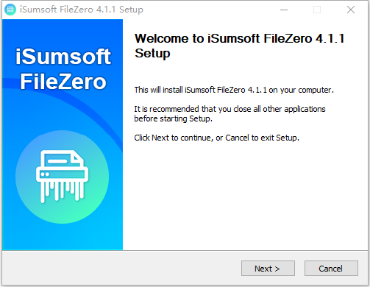Click the two dots on the shredder graphic

point(45,174)
